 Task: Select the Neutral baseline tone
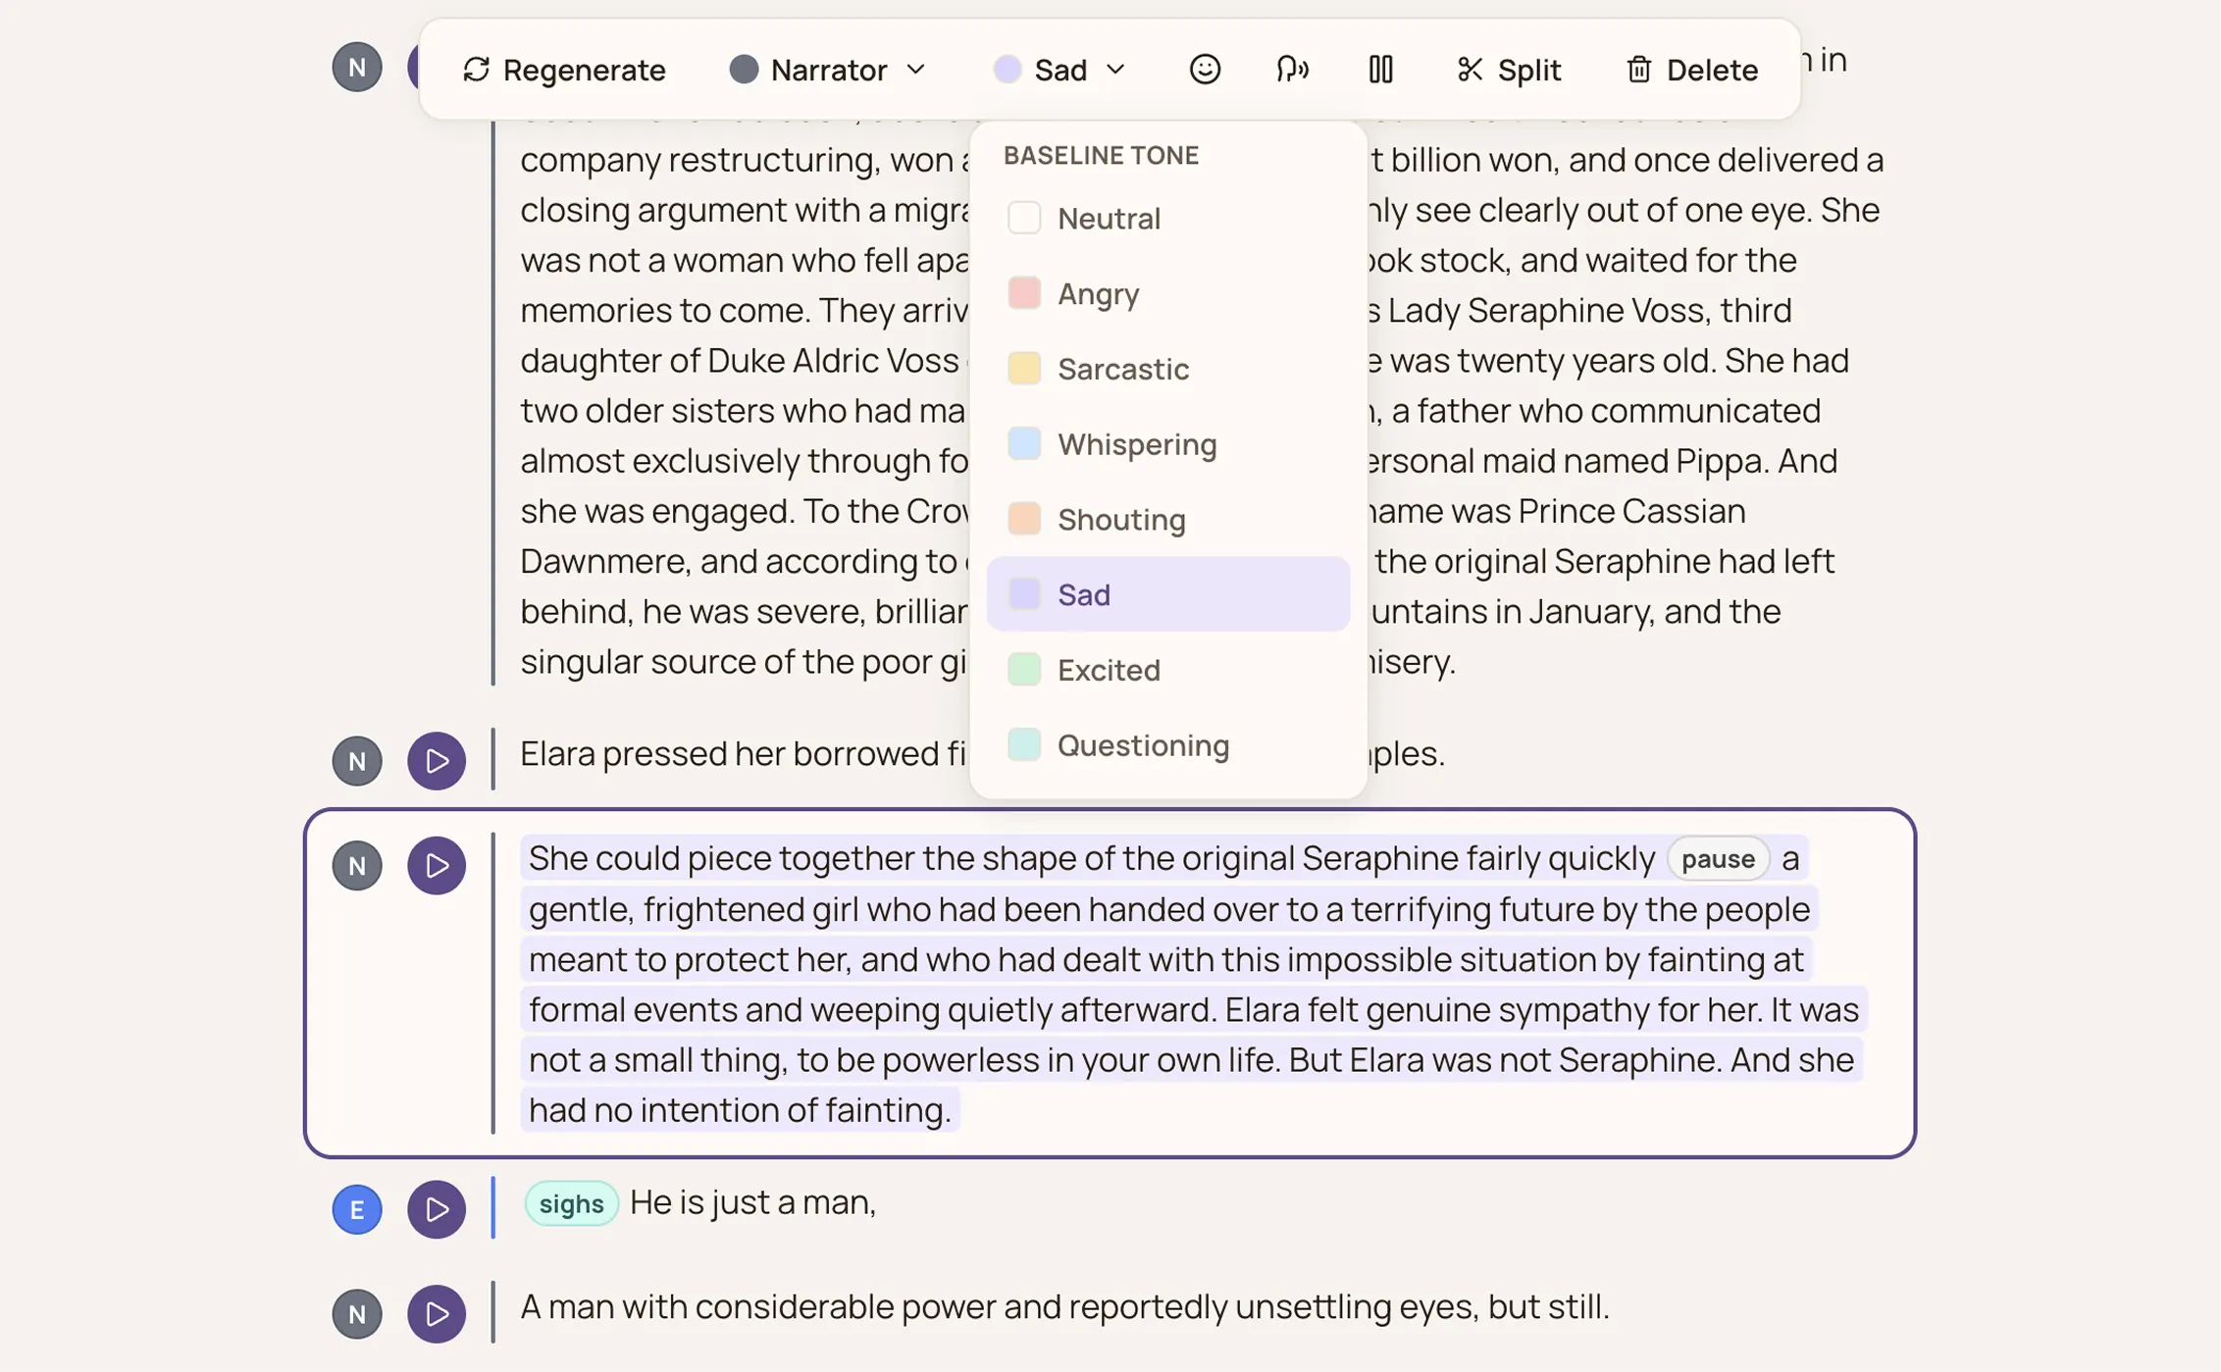(x=1168, y=218)
